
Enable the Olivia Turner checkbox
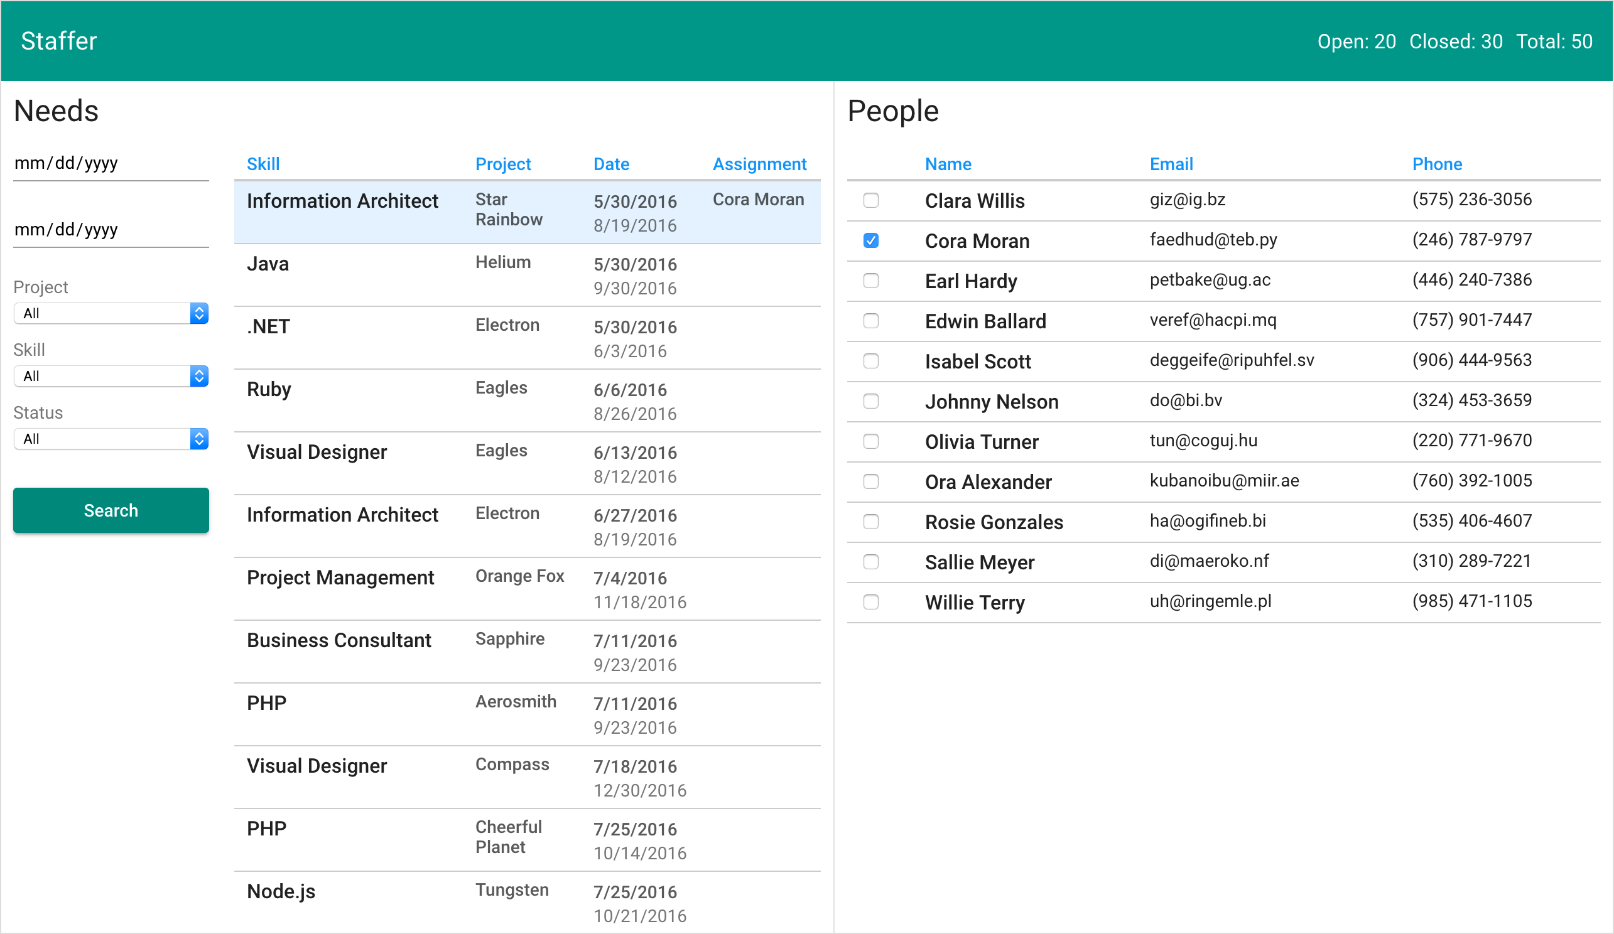click(870, 441)
